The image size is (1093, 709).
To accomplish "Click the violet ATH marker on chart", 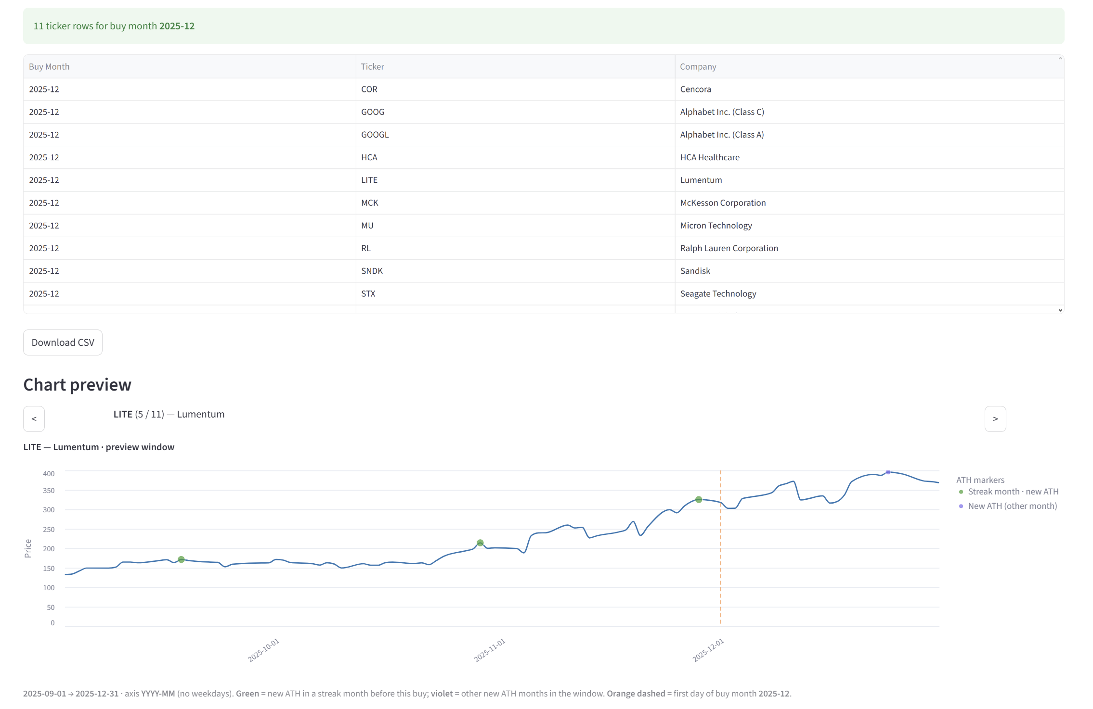I will 888,472.
